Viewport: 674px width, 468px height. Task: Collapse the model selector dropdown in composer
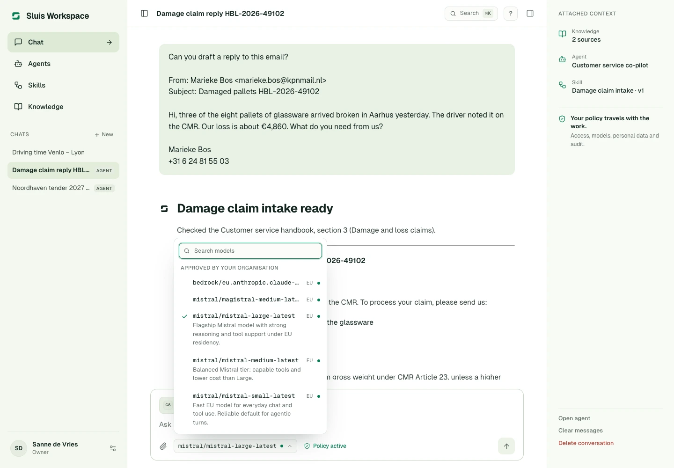pyautogui.click(x=235, y=446)
